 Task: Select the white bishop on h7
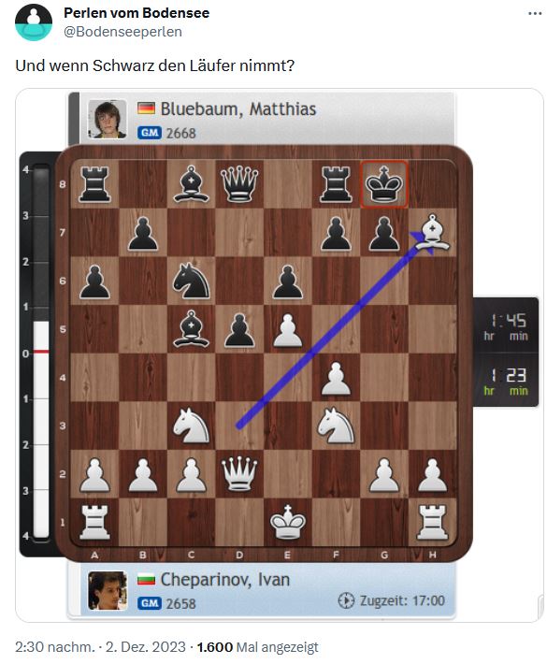tap(432, 232)
